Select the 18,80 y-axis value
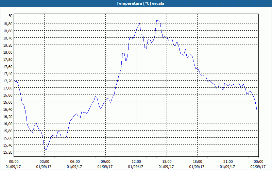 pyautogui.click(x=8, y=23)
